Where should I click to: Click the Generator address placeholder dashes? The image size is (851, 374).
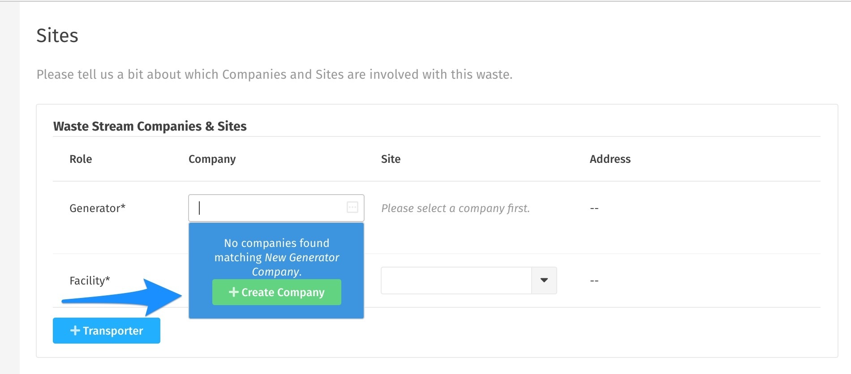(x=594, y=208)
